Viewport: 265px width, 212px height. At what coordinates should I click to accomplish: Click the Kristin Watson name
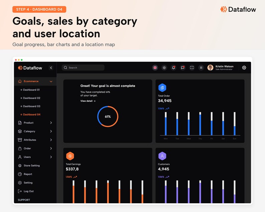(x=224, y=66)
